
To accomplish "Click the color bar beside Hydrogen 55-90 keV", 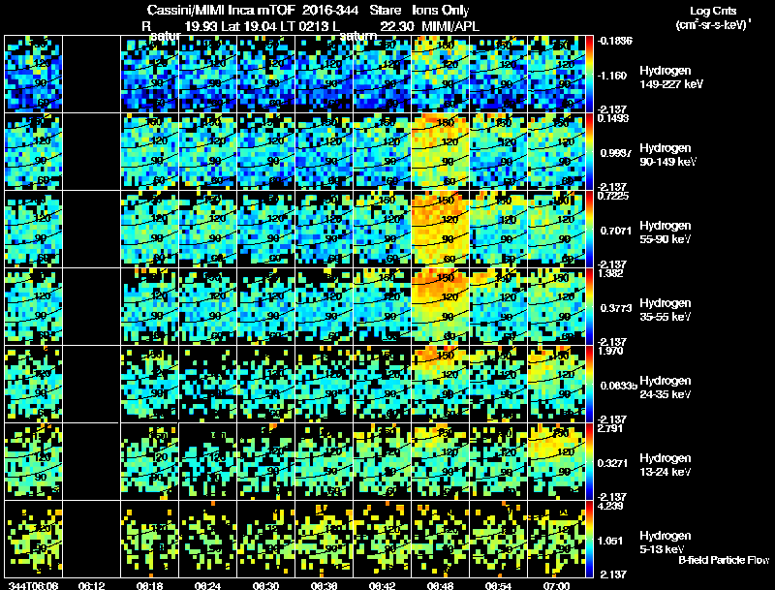I will tap(589, 230).
